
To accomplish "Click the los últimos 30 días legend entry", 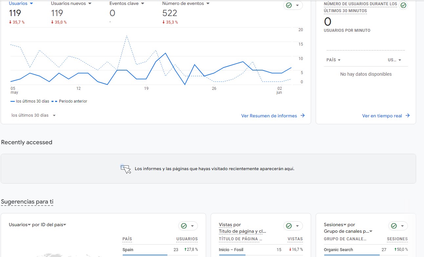I will (30, 101).
